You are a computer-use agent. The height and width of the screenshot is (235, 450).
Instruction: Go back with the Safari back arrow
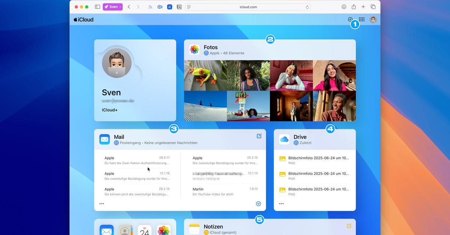(x=129, y=7)
